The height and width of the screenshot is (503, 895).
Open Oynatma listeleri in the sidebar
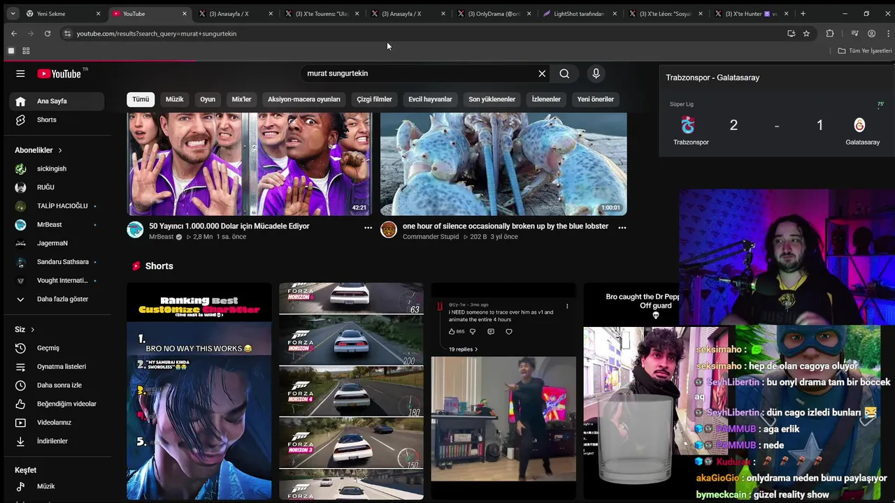57,367
